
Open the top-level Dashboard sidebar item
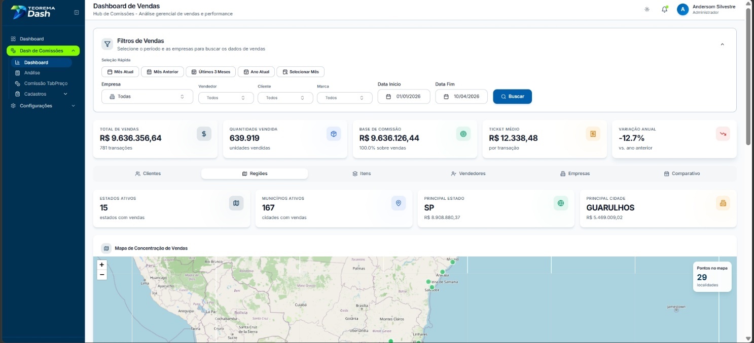[43, 39]
